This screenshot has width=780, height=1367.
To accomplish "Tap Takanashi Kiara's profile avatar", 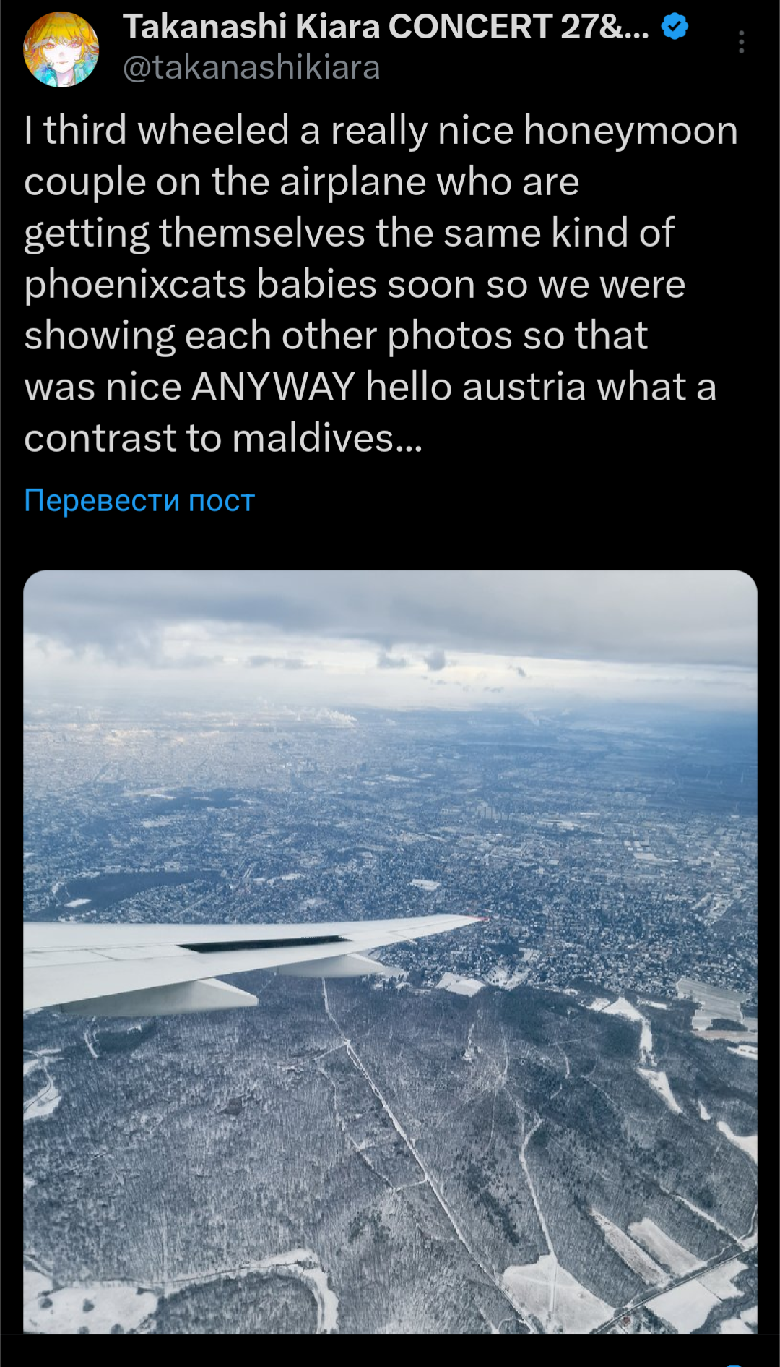I will click(x=61, y=49).
